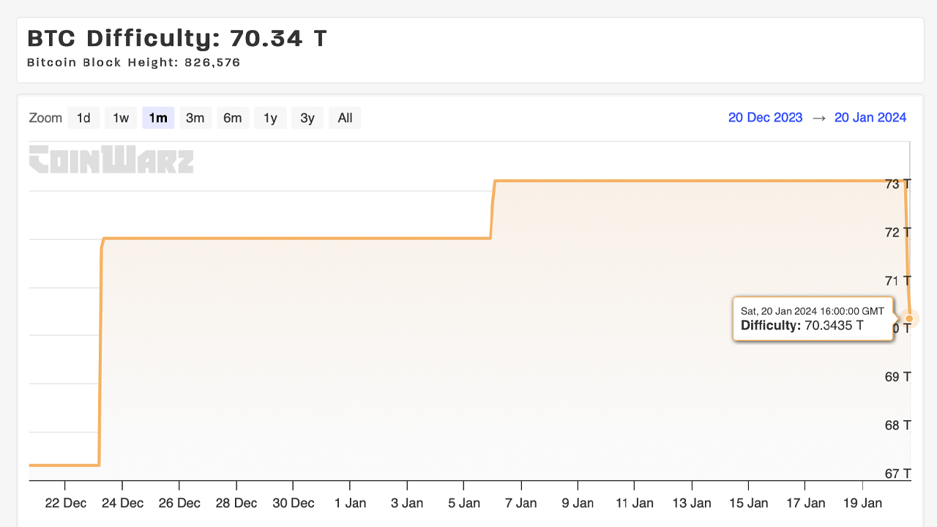The image size is (937, 527).
Task: Click the BTC Difficulty heading
Action: (176, 37)
